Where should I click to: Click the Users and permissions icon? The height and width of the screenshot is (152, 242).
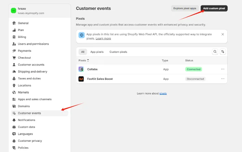14,44
